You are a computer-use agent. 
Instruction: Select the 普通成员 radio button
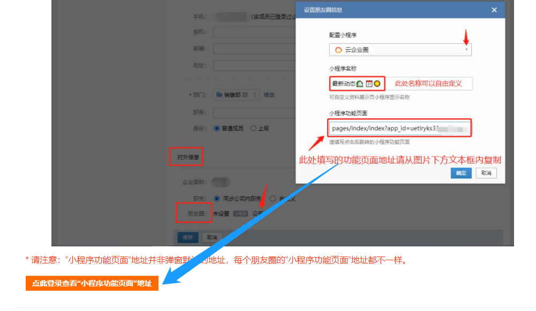coord(217,128)
